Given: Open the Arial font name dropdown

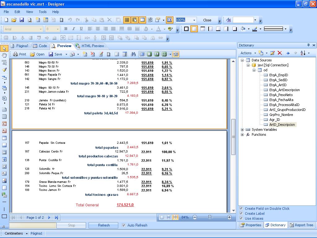Looking at the screenshot, I should tap(41, 29).
